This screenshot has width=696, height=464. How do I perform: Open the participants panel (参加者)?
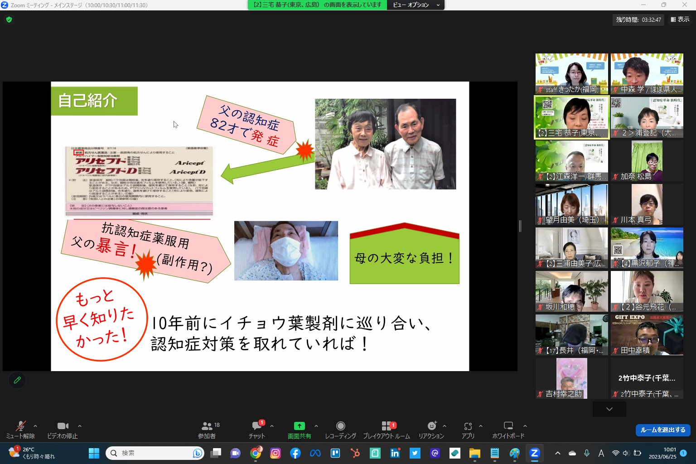click(207, 430)
